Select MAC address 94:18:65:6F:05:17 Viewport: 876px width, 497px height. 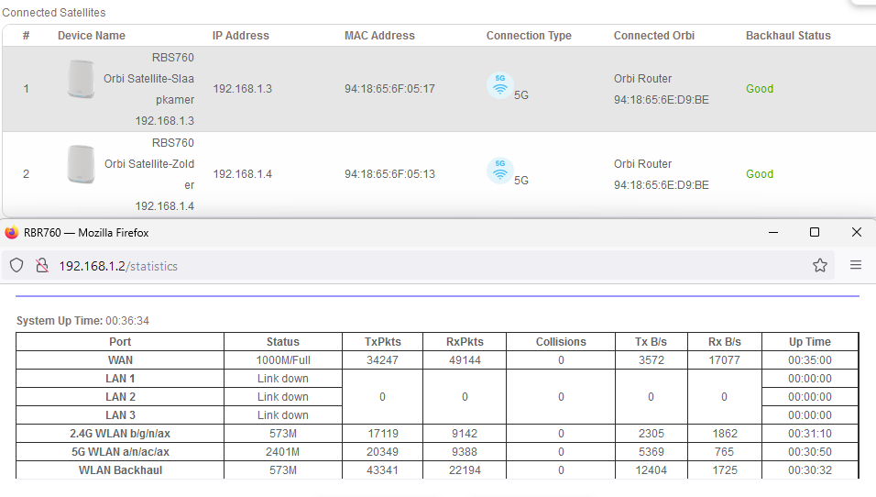[389, 89]
